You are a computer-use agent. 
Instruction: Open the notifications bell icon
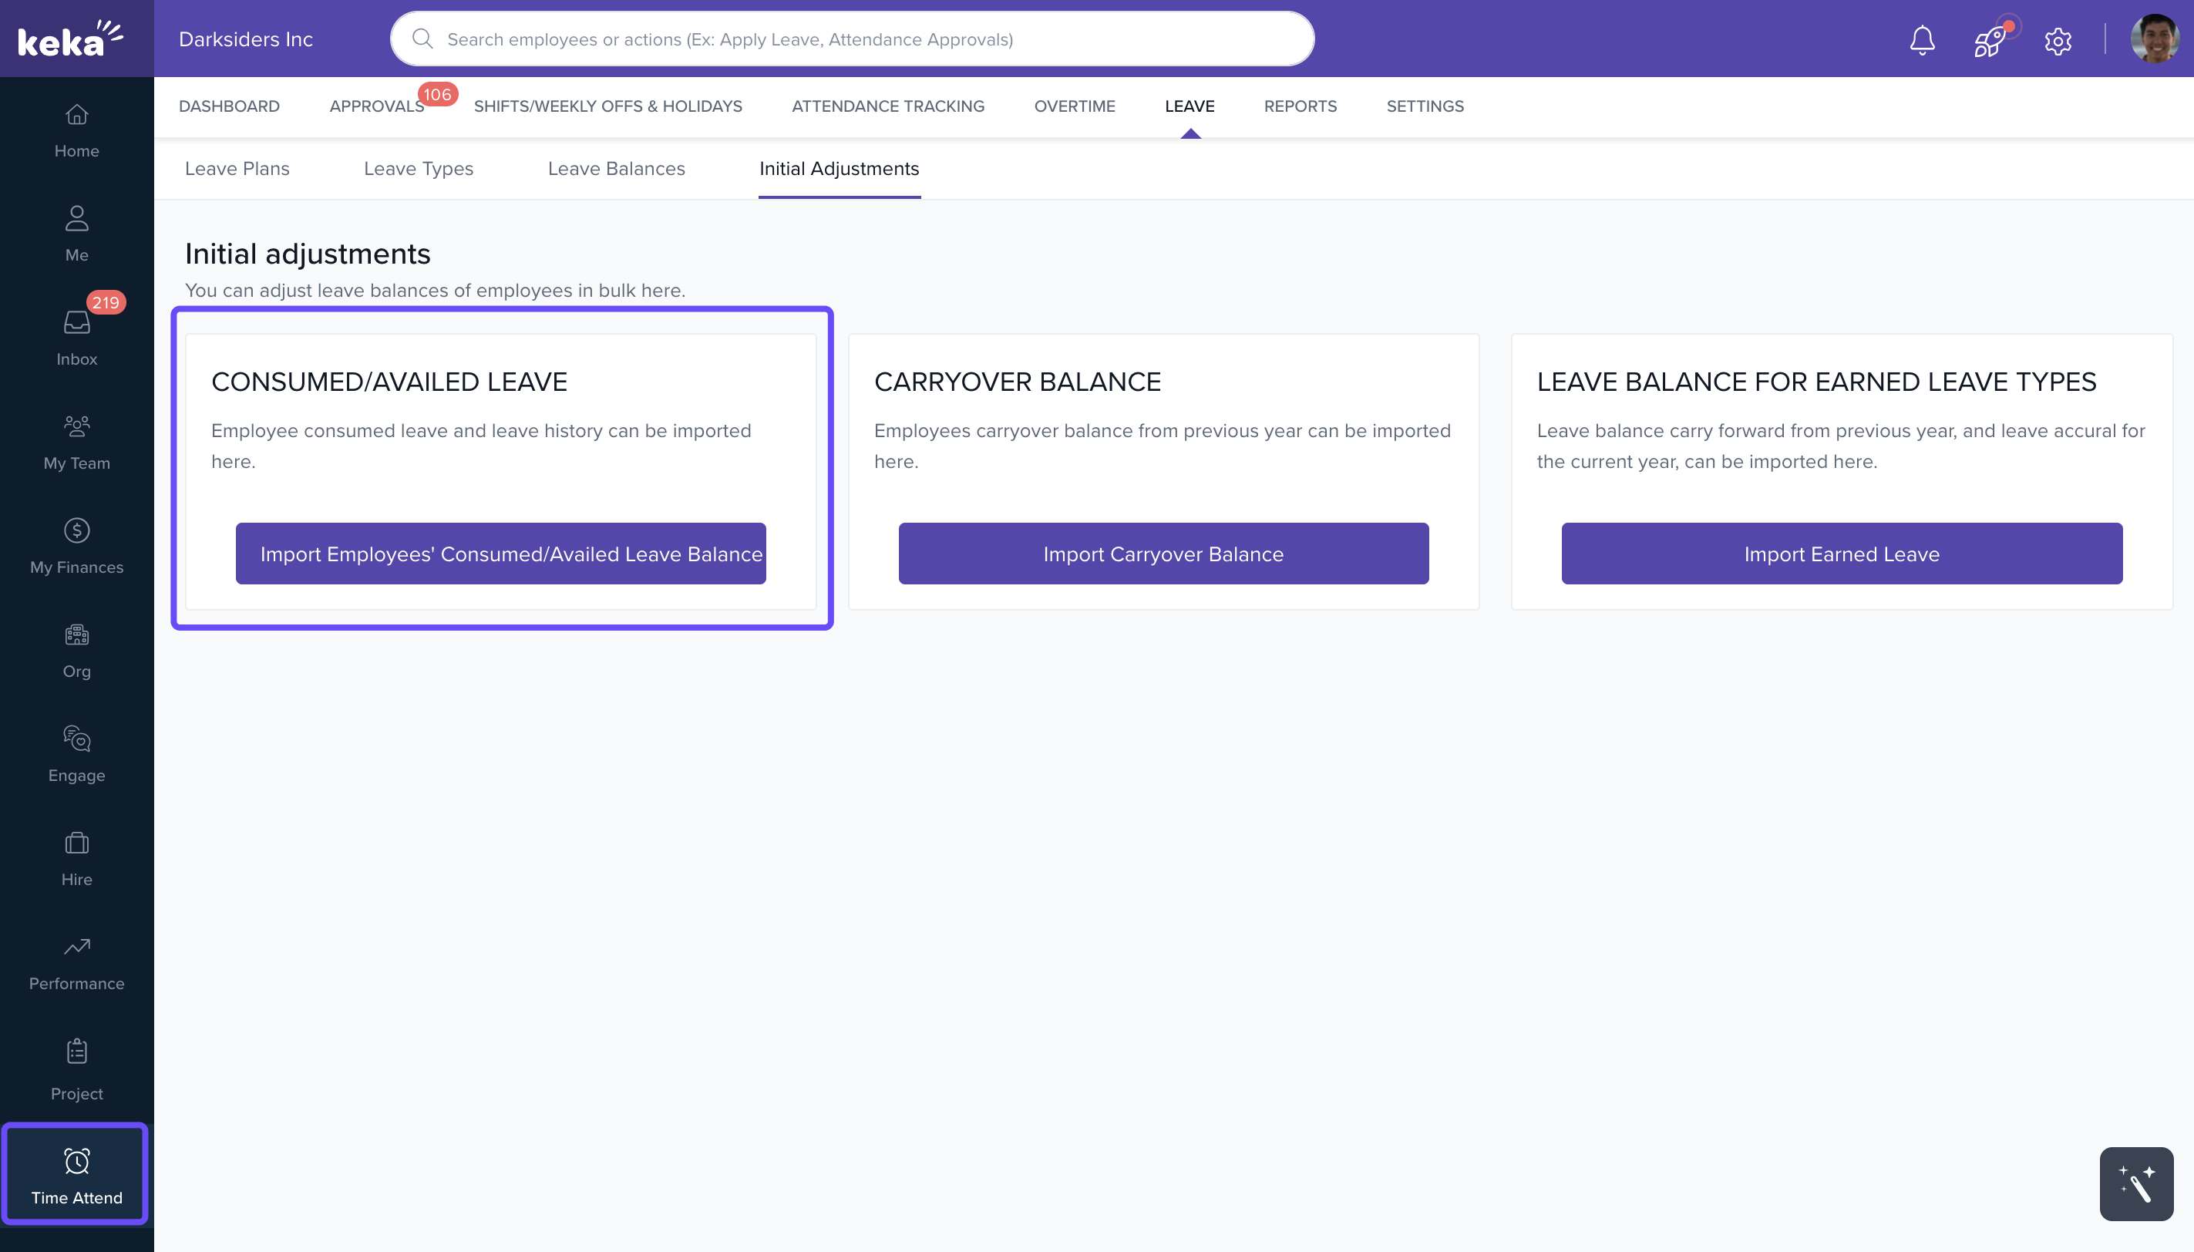[x=1921, y=39]
